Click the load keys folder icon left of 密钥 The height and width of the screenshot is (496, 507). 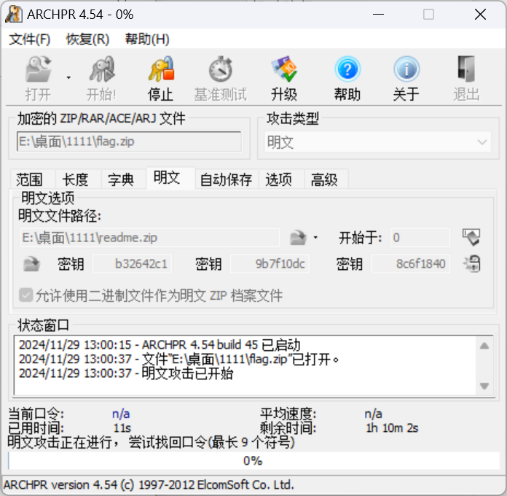coord(32,264)
